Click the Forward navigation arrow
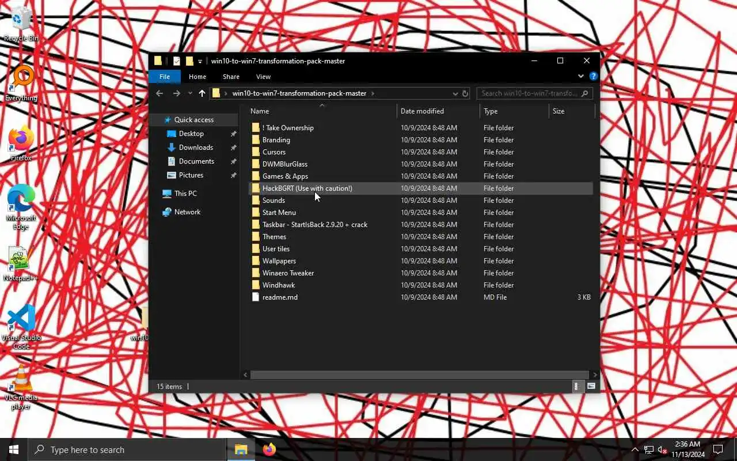This screenshot has width=737, height=461. (x=176, y=93)
